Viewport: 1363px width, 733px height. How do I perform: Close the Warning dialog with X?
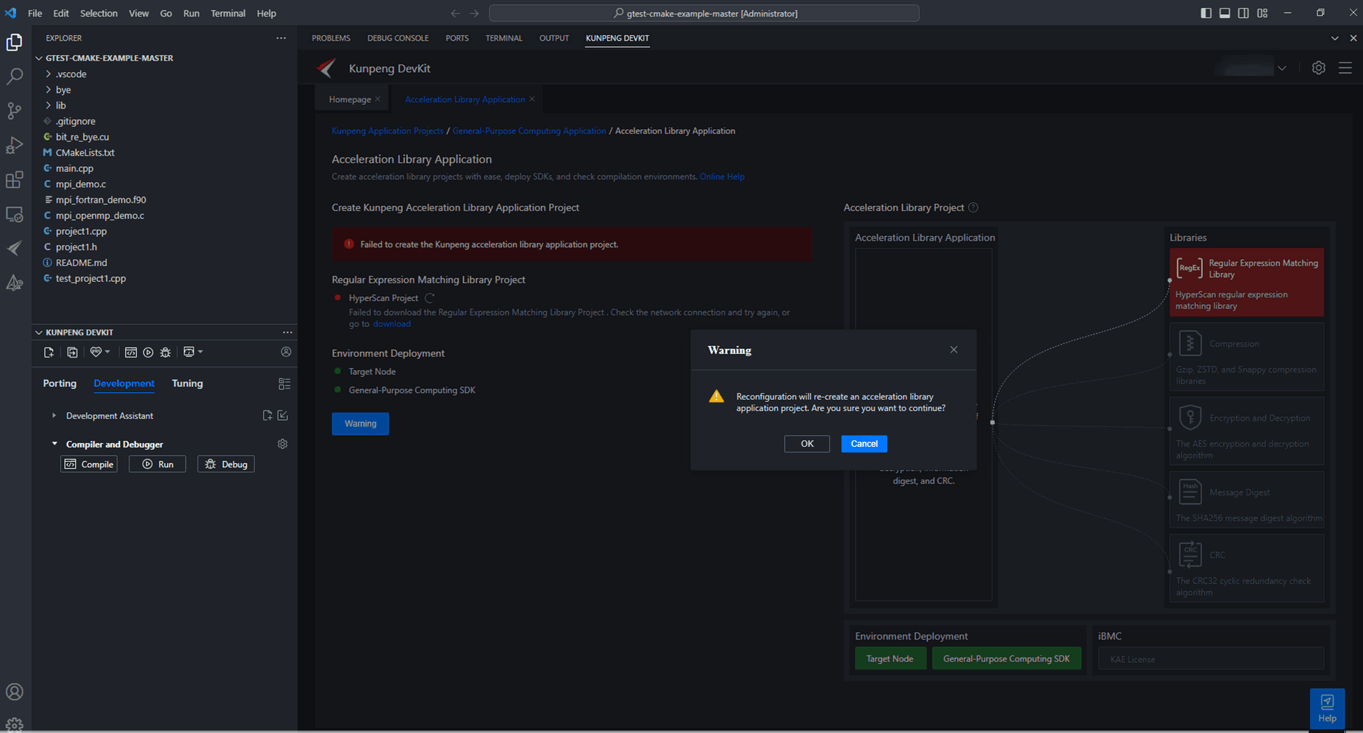click(x=954, y=350)
